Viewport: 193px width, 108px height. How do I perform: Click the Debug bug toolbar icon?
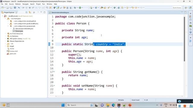tap(75, 8)
